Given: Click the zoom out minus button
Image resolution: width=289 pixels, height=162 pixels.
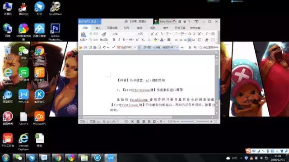Looking at the screenshot, I should [178, 121].
